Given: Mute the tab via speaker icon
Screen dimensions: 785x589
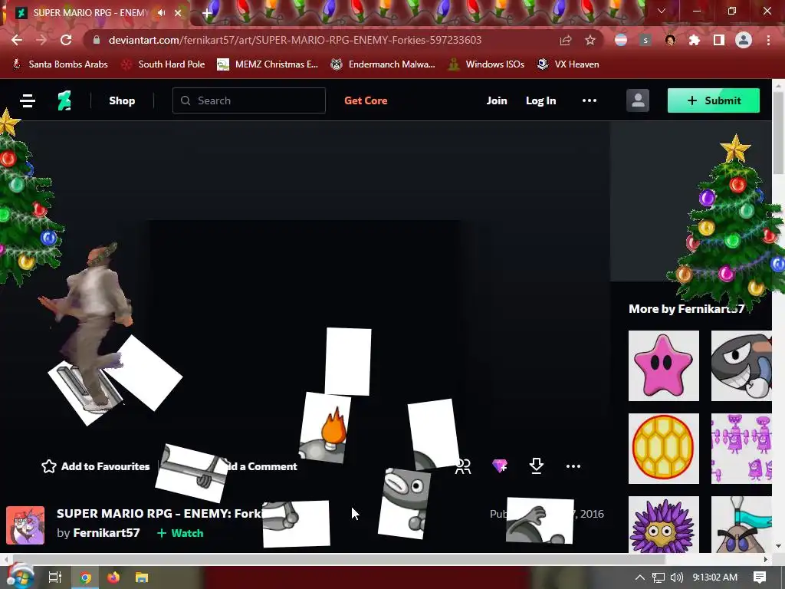Looking at the screenshot, I should pyautogui.click(x=161, y=12).
